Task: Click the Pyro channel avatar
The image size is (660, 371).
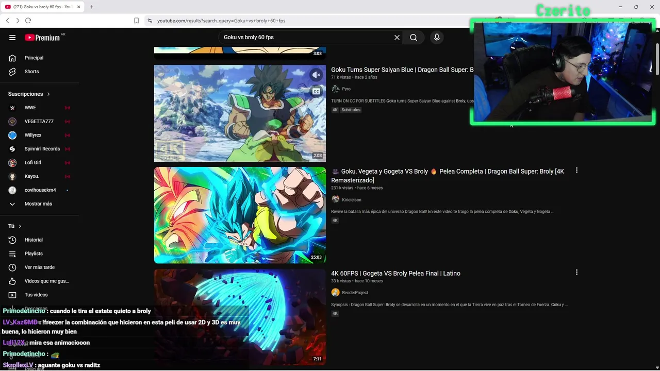Action: [x=335, y=89]
